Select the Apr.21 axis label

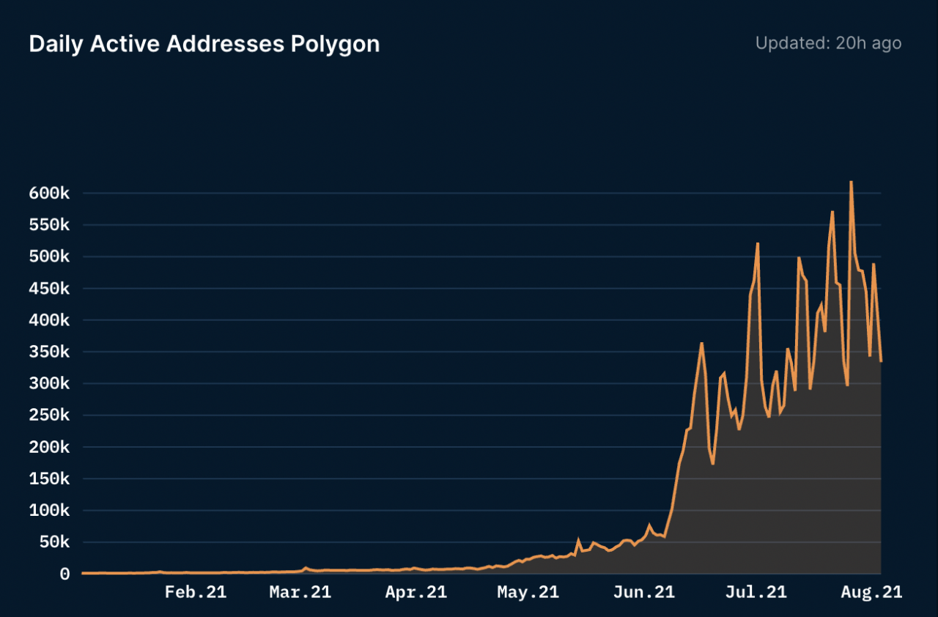(x=416, y=592)
